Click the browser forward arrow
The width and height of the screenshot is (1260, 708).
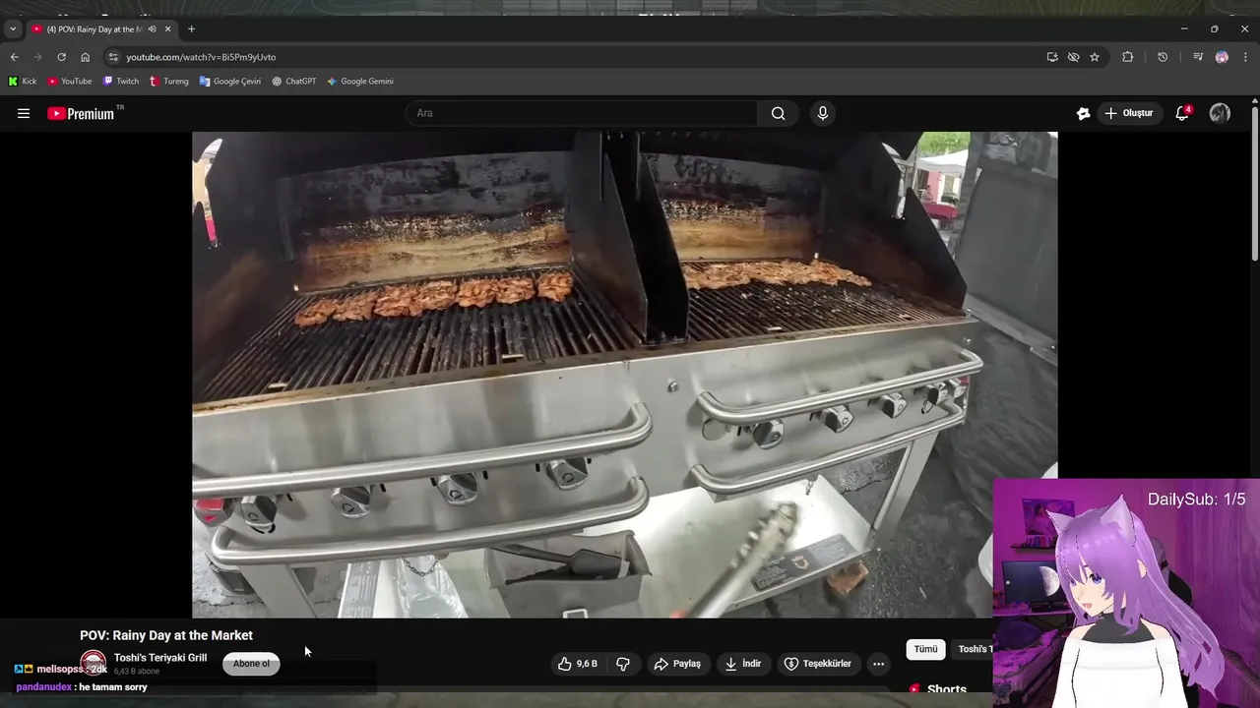click(x=37, y=57)
